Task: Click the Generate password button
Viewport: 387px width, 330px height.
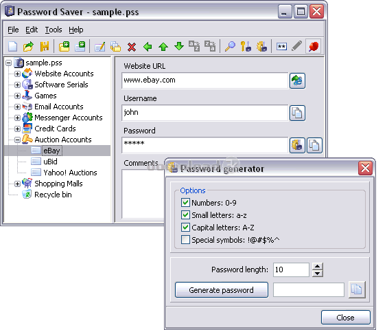Action: (222, 289)
